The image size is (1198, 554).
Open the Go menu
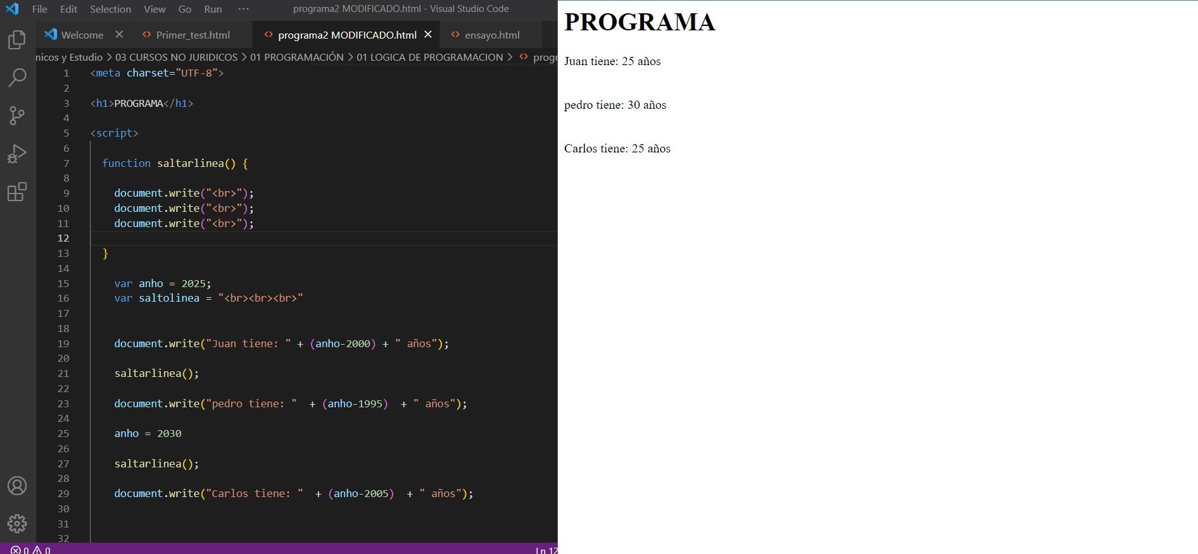click(185, 9)
